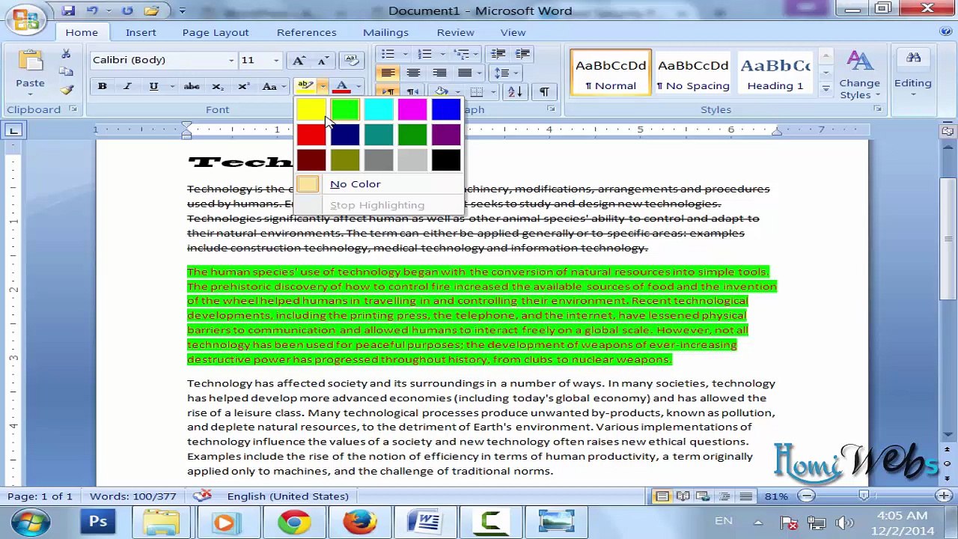Screen dimensions: 958x539
Task: Toggle Underline formatting
Action: coord(153,87)
